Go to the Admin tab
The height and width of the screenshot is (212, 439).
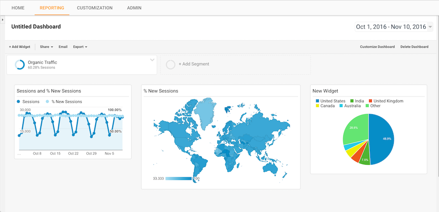coord(134,8)
